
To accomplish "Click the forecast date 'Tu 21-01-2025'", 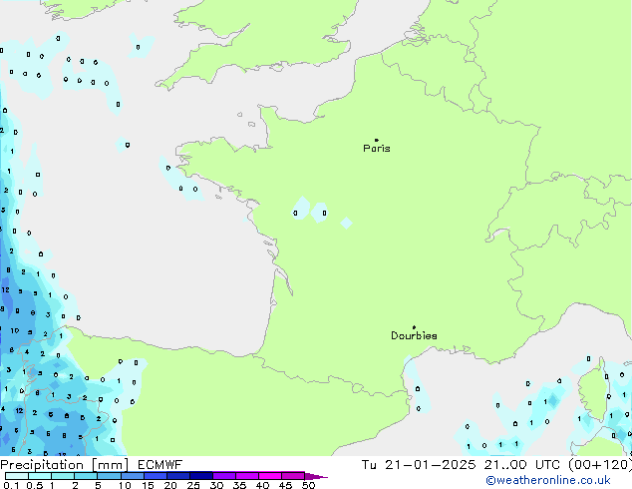I will tap(419, 465).
